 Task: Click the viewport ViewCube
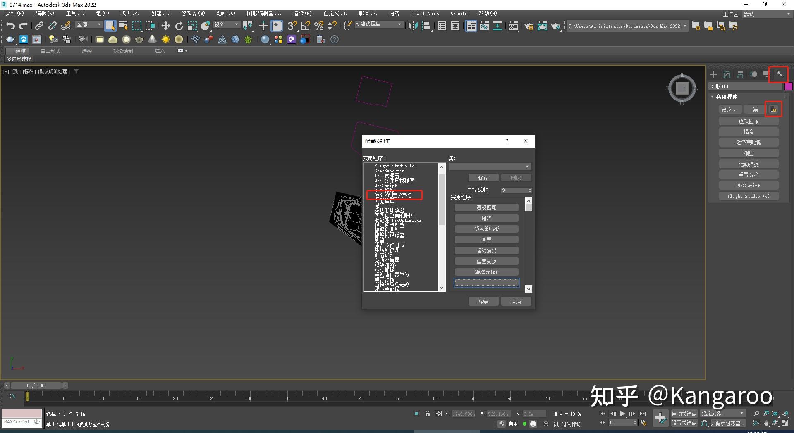pos(682,88)
